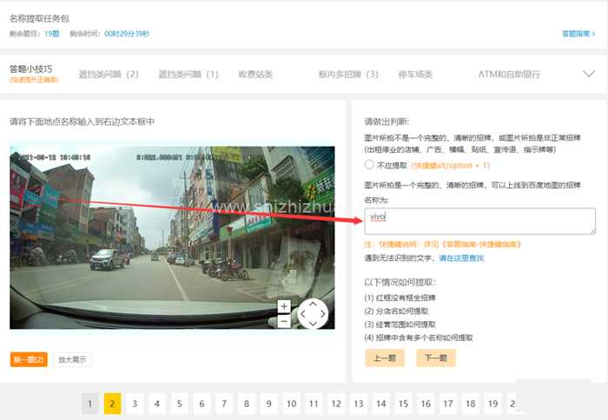Open the 收费站类 tip tab
Image resolution: width=608 pixels, height=420 pixels.
pyautogui.click(x=255, y=74)
